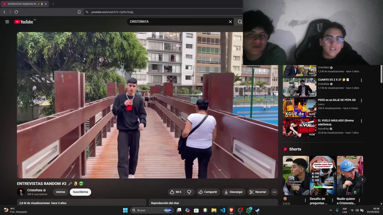Open Copilot from the taskbar
The image size is (383, 215).
pyautogui.click(x=188, y=210)
